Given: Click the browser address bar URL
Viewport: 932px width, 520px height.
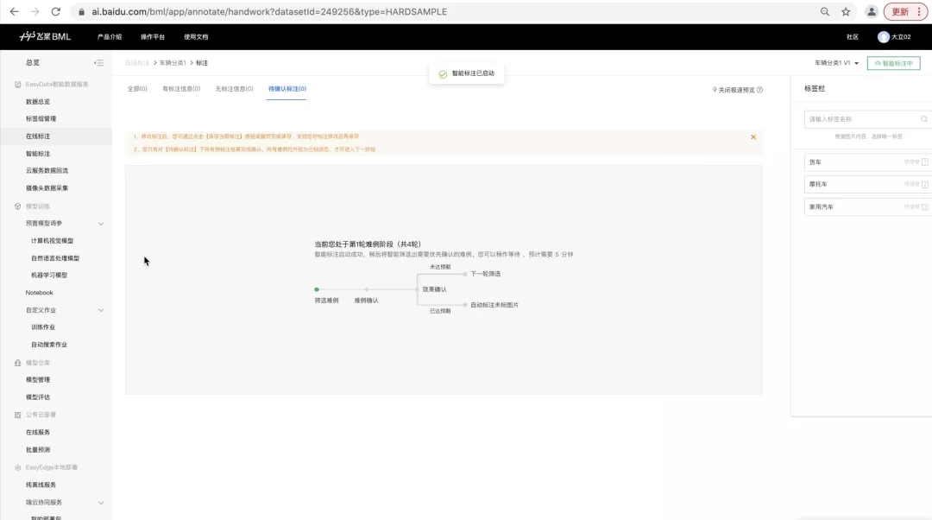Looking at the screenshot, I should [269, 12].
